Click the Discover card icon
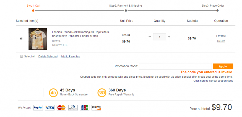The width and height of the screenshot is (242, 117). tap(96, 108)
